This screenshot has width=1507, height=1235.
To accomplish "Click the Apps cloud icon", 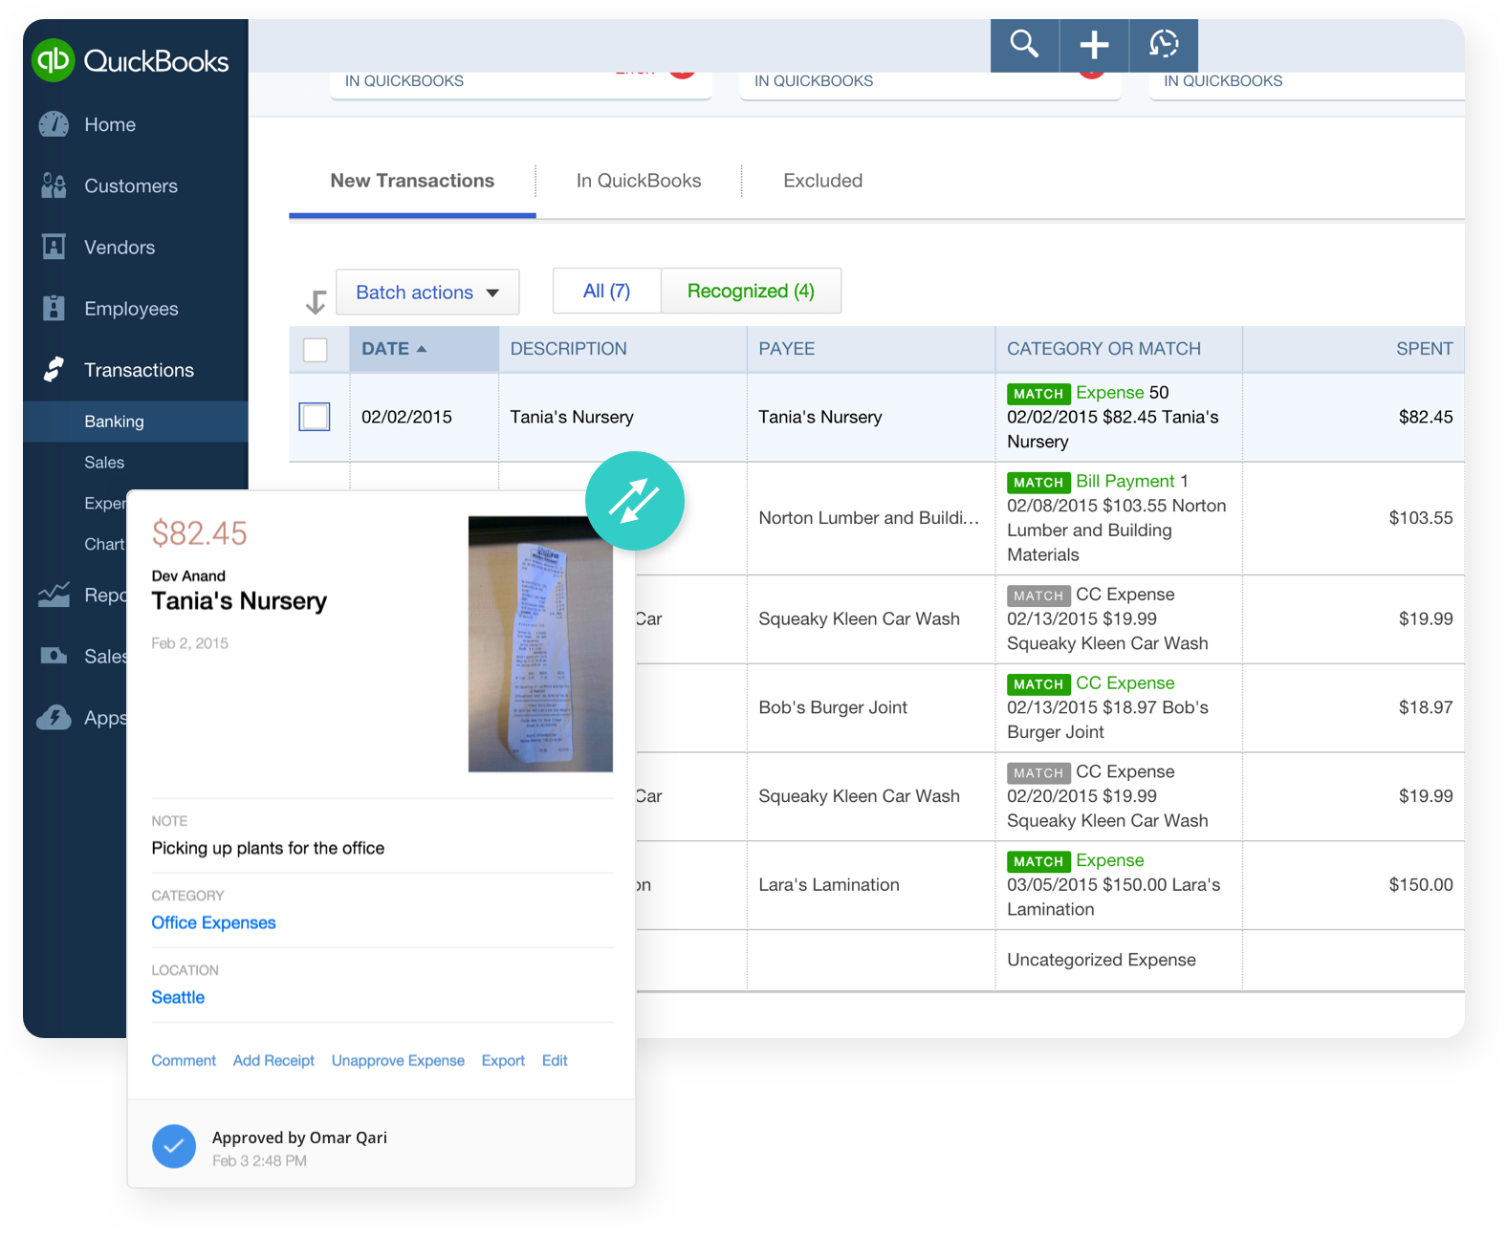I will 54,717.
